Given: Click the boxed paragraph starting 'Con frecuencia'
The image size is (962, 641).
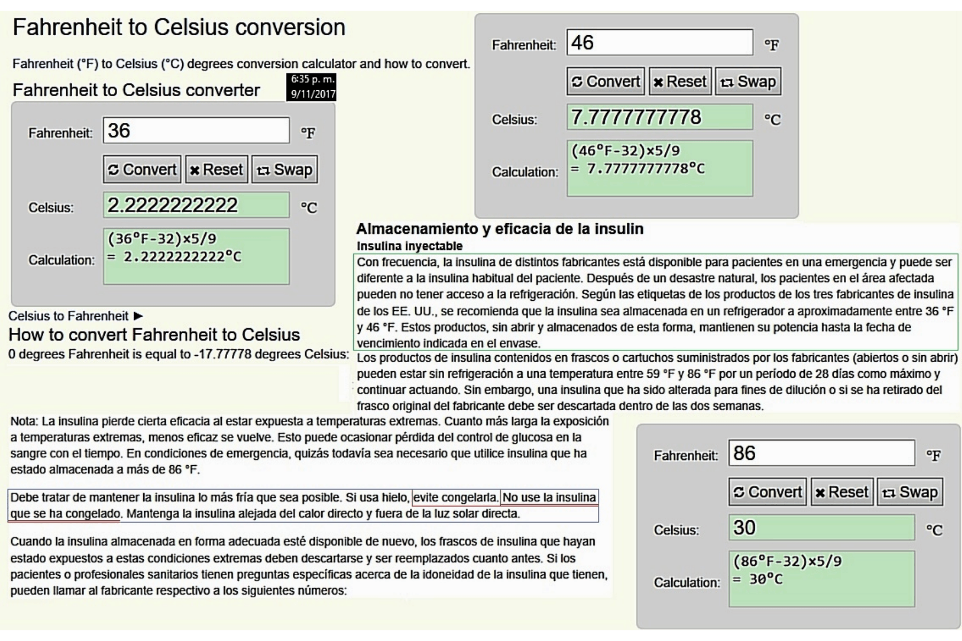Looking at the screenshot, I should (x=656, y=302).
